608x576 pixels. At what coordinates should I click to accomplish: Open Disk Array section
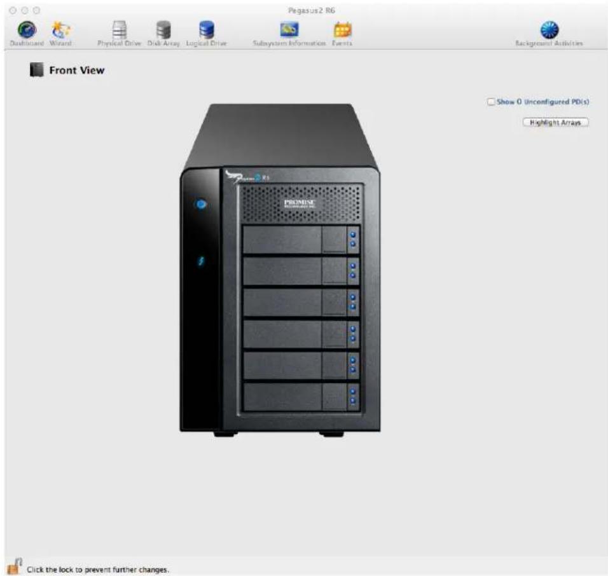coord(163,34)
